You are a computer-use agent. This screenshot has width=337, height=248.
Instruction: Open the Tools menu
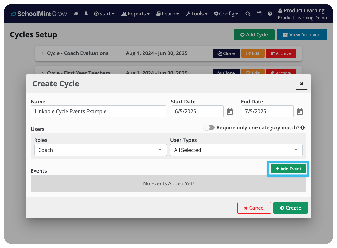click(196, 14)
